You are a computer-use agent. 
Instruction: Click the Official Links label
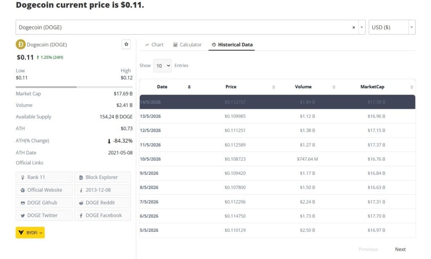click(29, 163)
